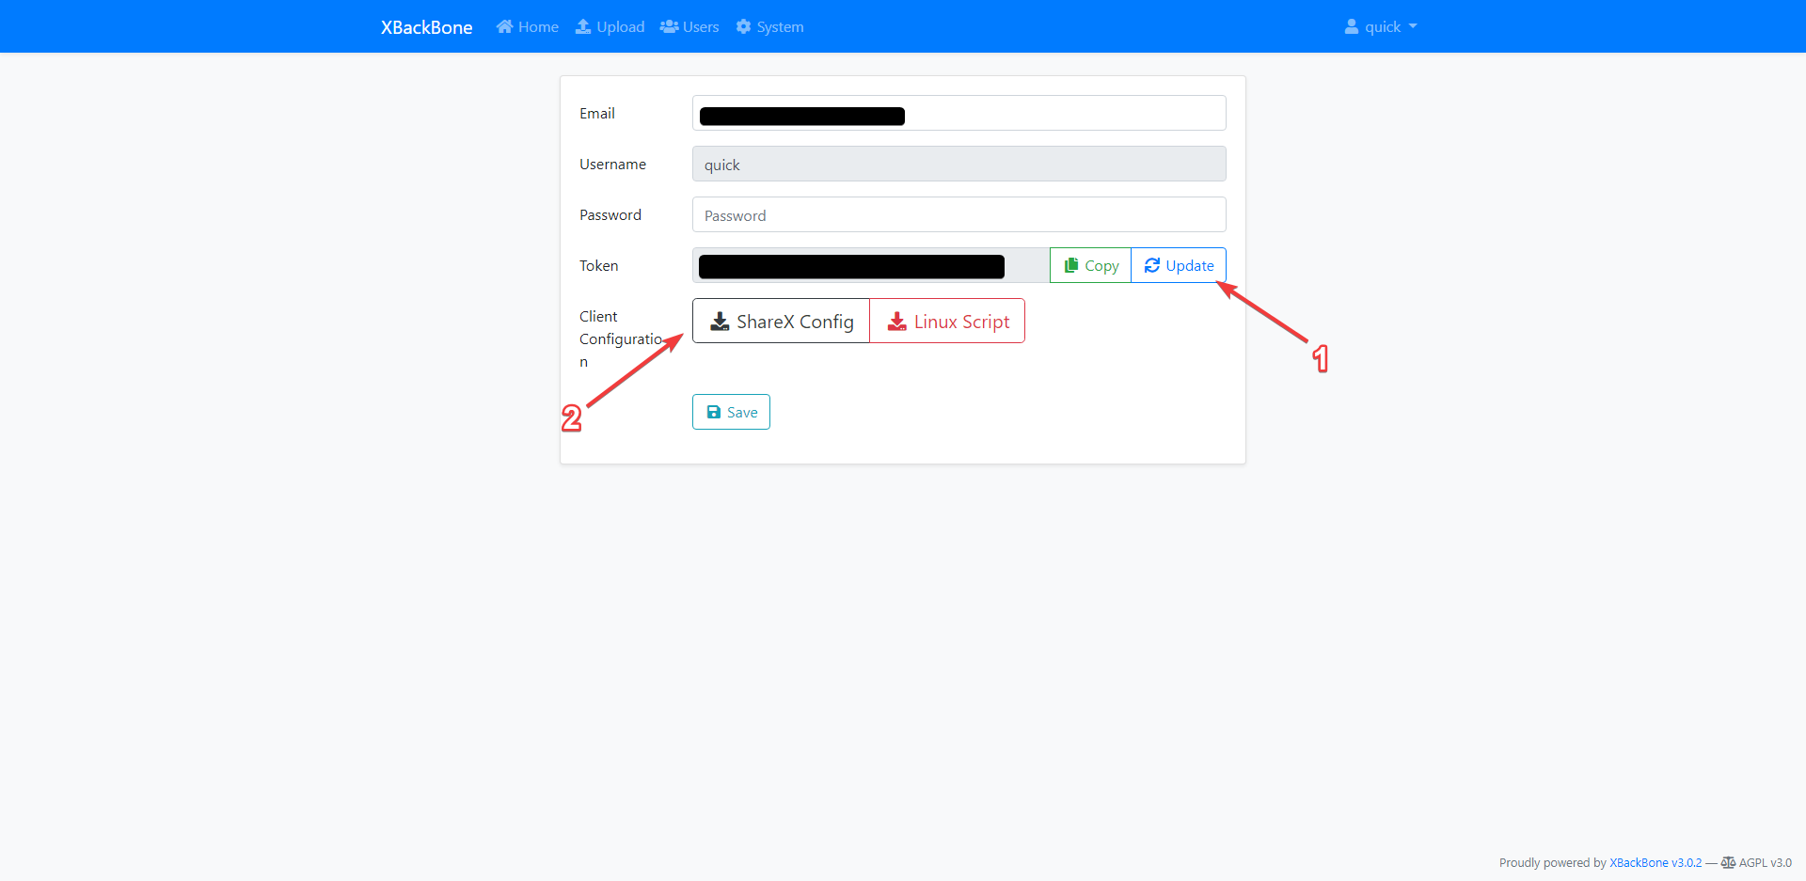Copy the token to clipboard

coord(1090,265)
